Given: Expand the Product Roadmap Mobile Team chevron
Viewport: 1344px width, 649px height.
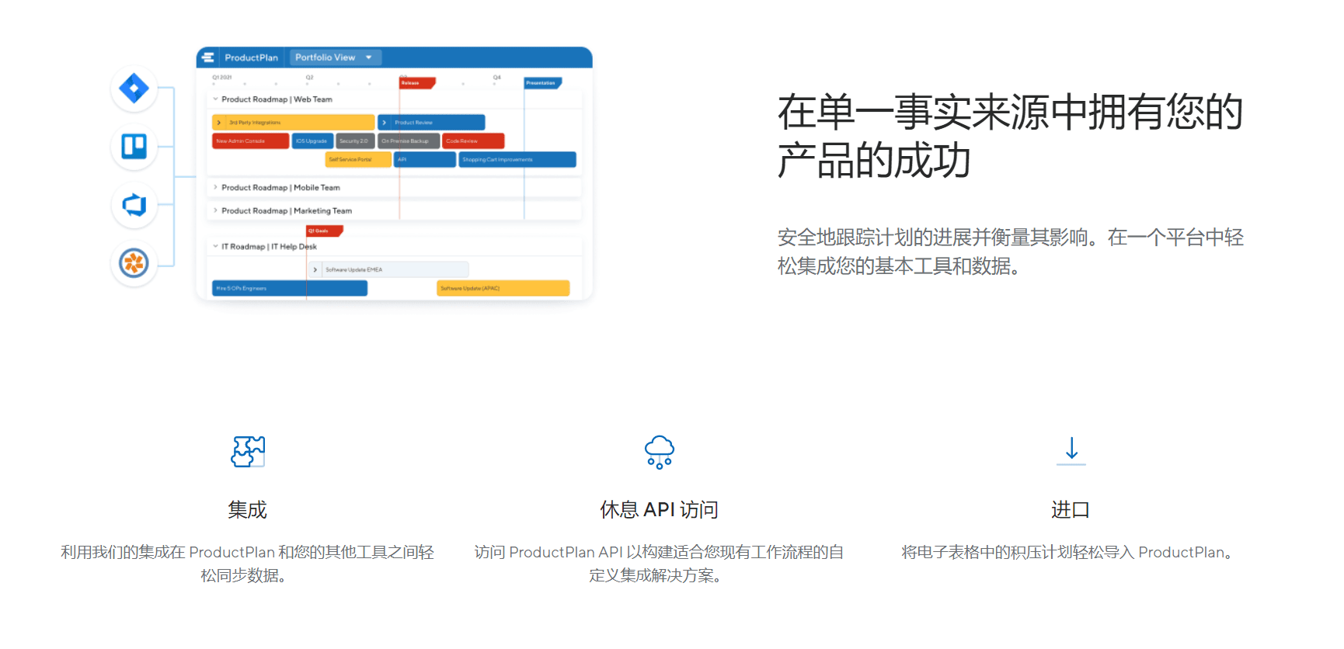Looking at the screenshot, I should pyautogui.click(x=215, y=188).
